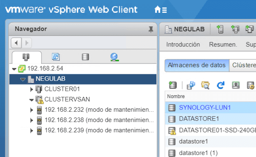Select host 192.168.2.232 in maintenance mode
This screenshot has height=157, width=256.
click(99, 110)
